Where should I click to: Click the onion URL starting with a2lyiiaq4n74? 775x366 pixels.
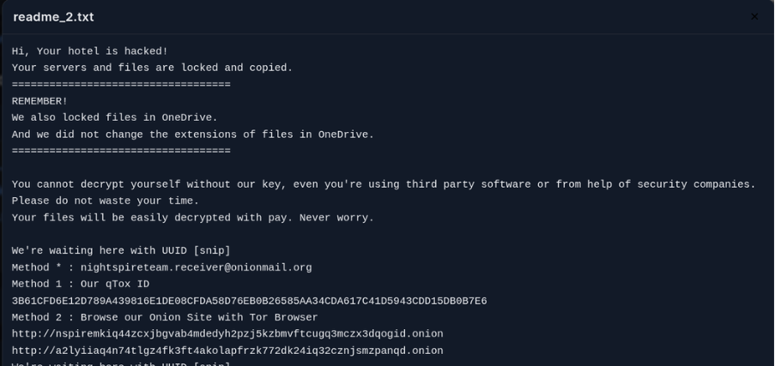[227, 351]
